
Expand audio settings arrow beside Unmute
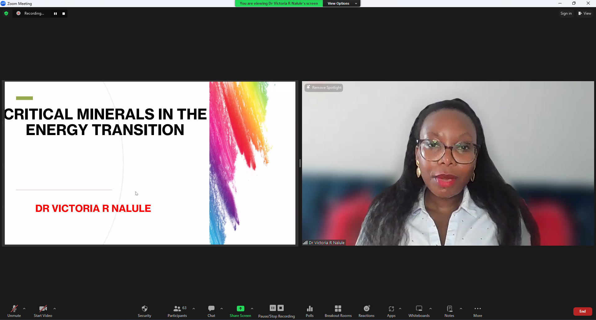pyautogui.click(x=24, y=309)
